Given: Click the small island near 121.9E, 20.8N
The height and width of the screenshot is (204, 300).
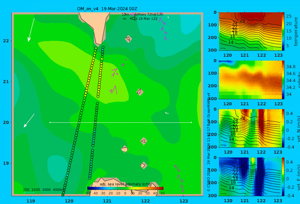Looking at the screenshot, I should coord(140,92).
